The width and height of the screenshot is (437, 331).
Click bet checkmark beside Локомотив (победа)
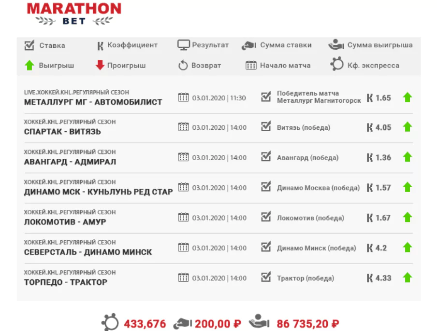(266, 216)
